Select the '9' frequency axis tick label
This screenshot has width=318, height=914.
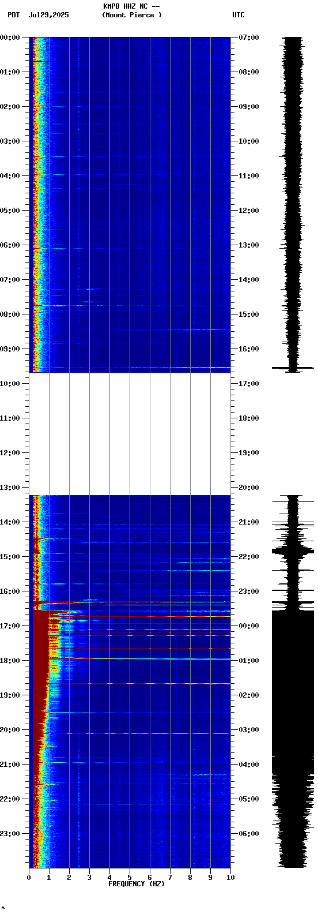pyautogui.click(x=210, y=878)
